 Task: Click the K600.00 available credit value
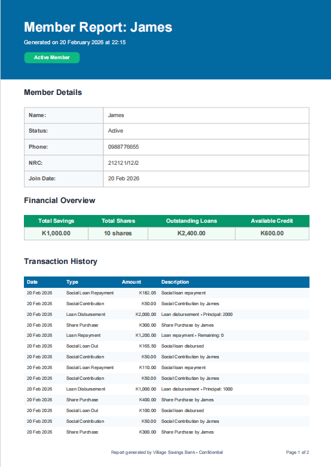click(272, 233)
